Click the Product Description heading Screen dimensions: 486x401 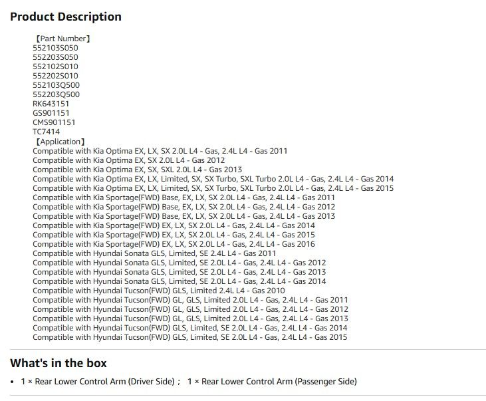click(x=66, y=17)
